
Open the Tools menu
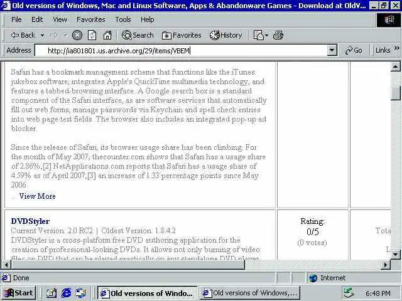pyautogui.click(x=123, y=19)
